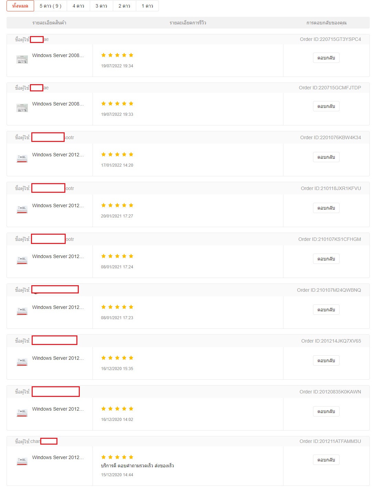The width and height of the screenshot is (377, 490).
Task: Open product thumbnail for order 220715GCMFJTDP
Action: coord(22,108)
